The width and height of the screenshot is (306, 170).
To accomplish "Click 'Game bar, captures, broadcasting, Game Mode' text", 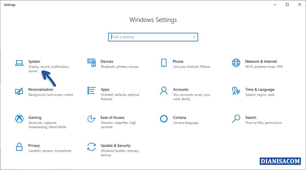I will click(47, 125).
